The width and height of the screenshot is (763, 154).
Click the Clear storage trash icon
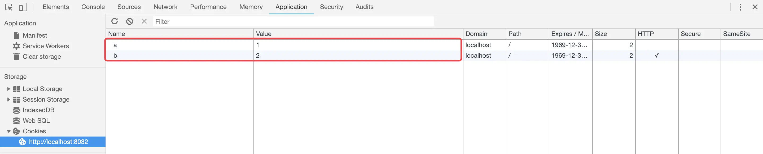[16, 56]
